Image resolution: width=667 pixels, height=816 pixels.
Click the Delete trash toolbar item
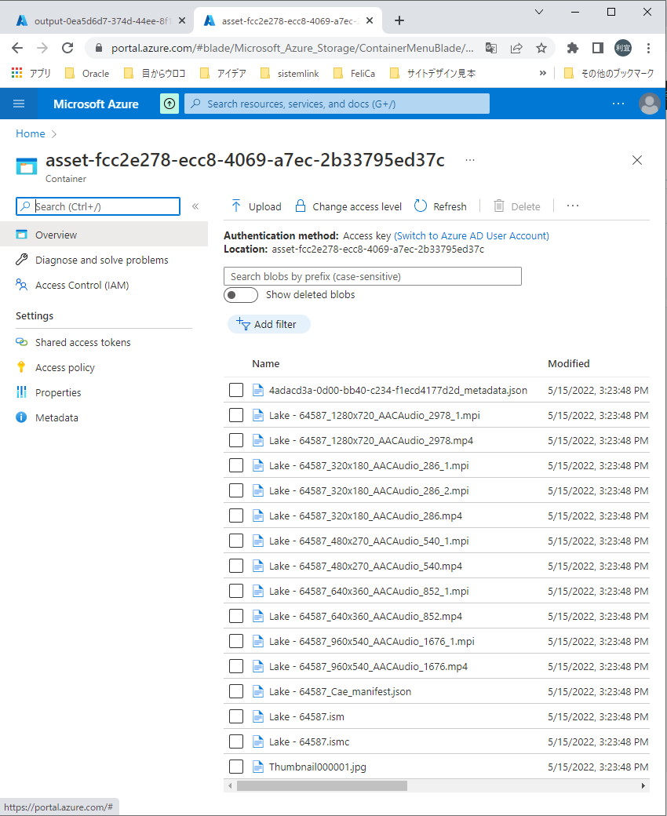tap(516, 206)
